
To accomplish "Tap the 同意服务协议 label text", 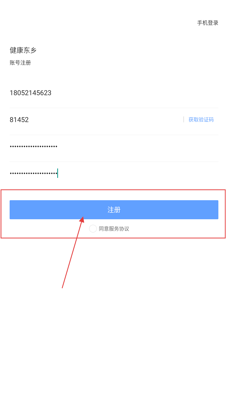I will pyautogui.click(x=114, y=229).
